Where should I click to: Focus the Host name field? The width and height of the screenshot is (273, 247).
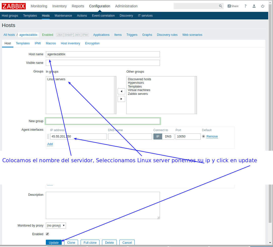coord(103,54)
